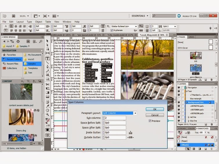This screenshot has height=164, width=219.
Task: Open the File menu
Action: point(4,22)
